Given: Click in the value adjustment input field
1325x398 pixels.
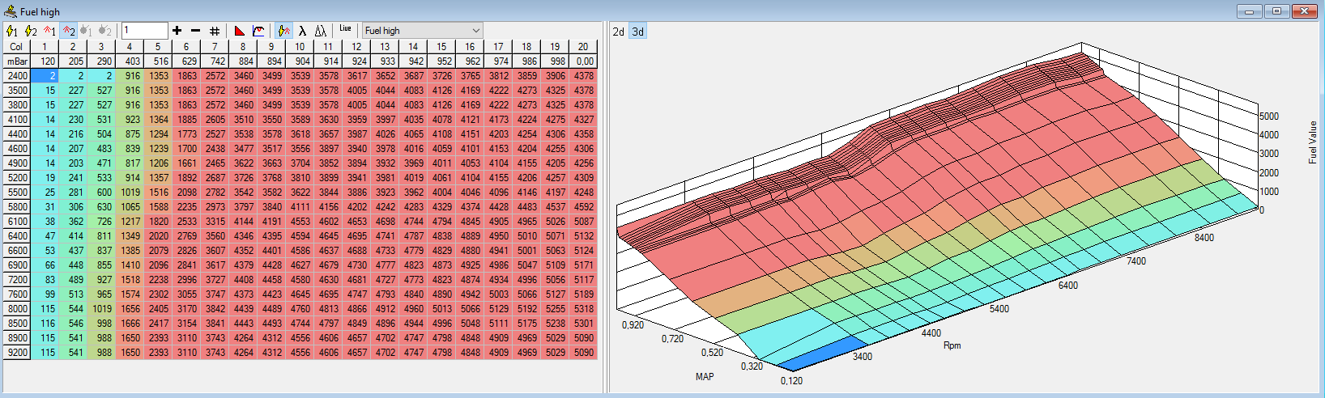Looking at the screenshot, I should (x=145, y=31).
